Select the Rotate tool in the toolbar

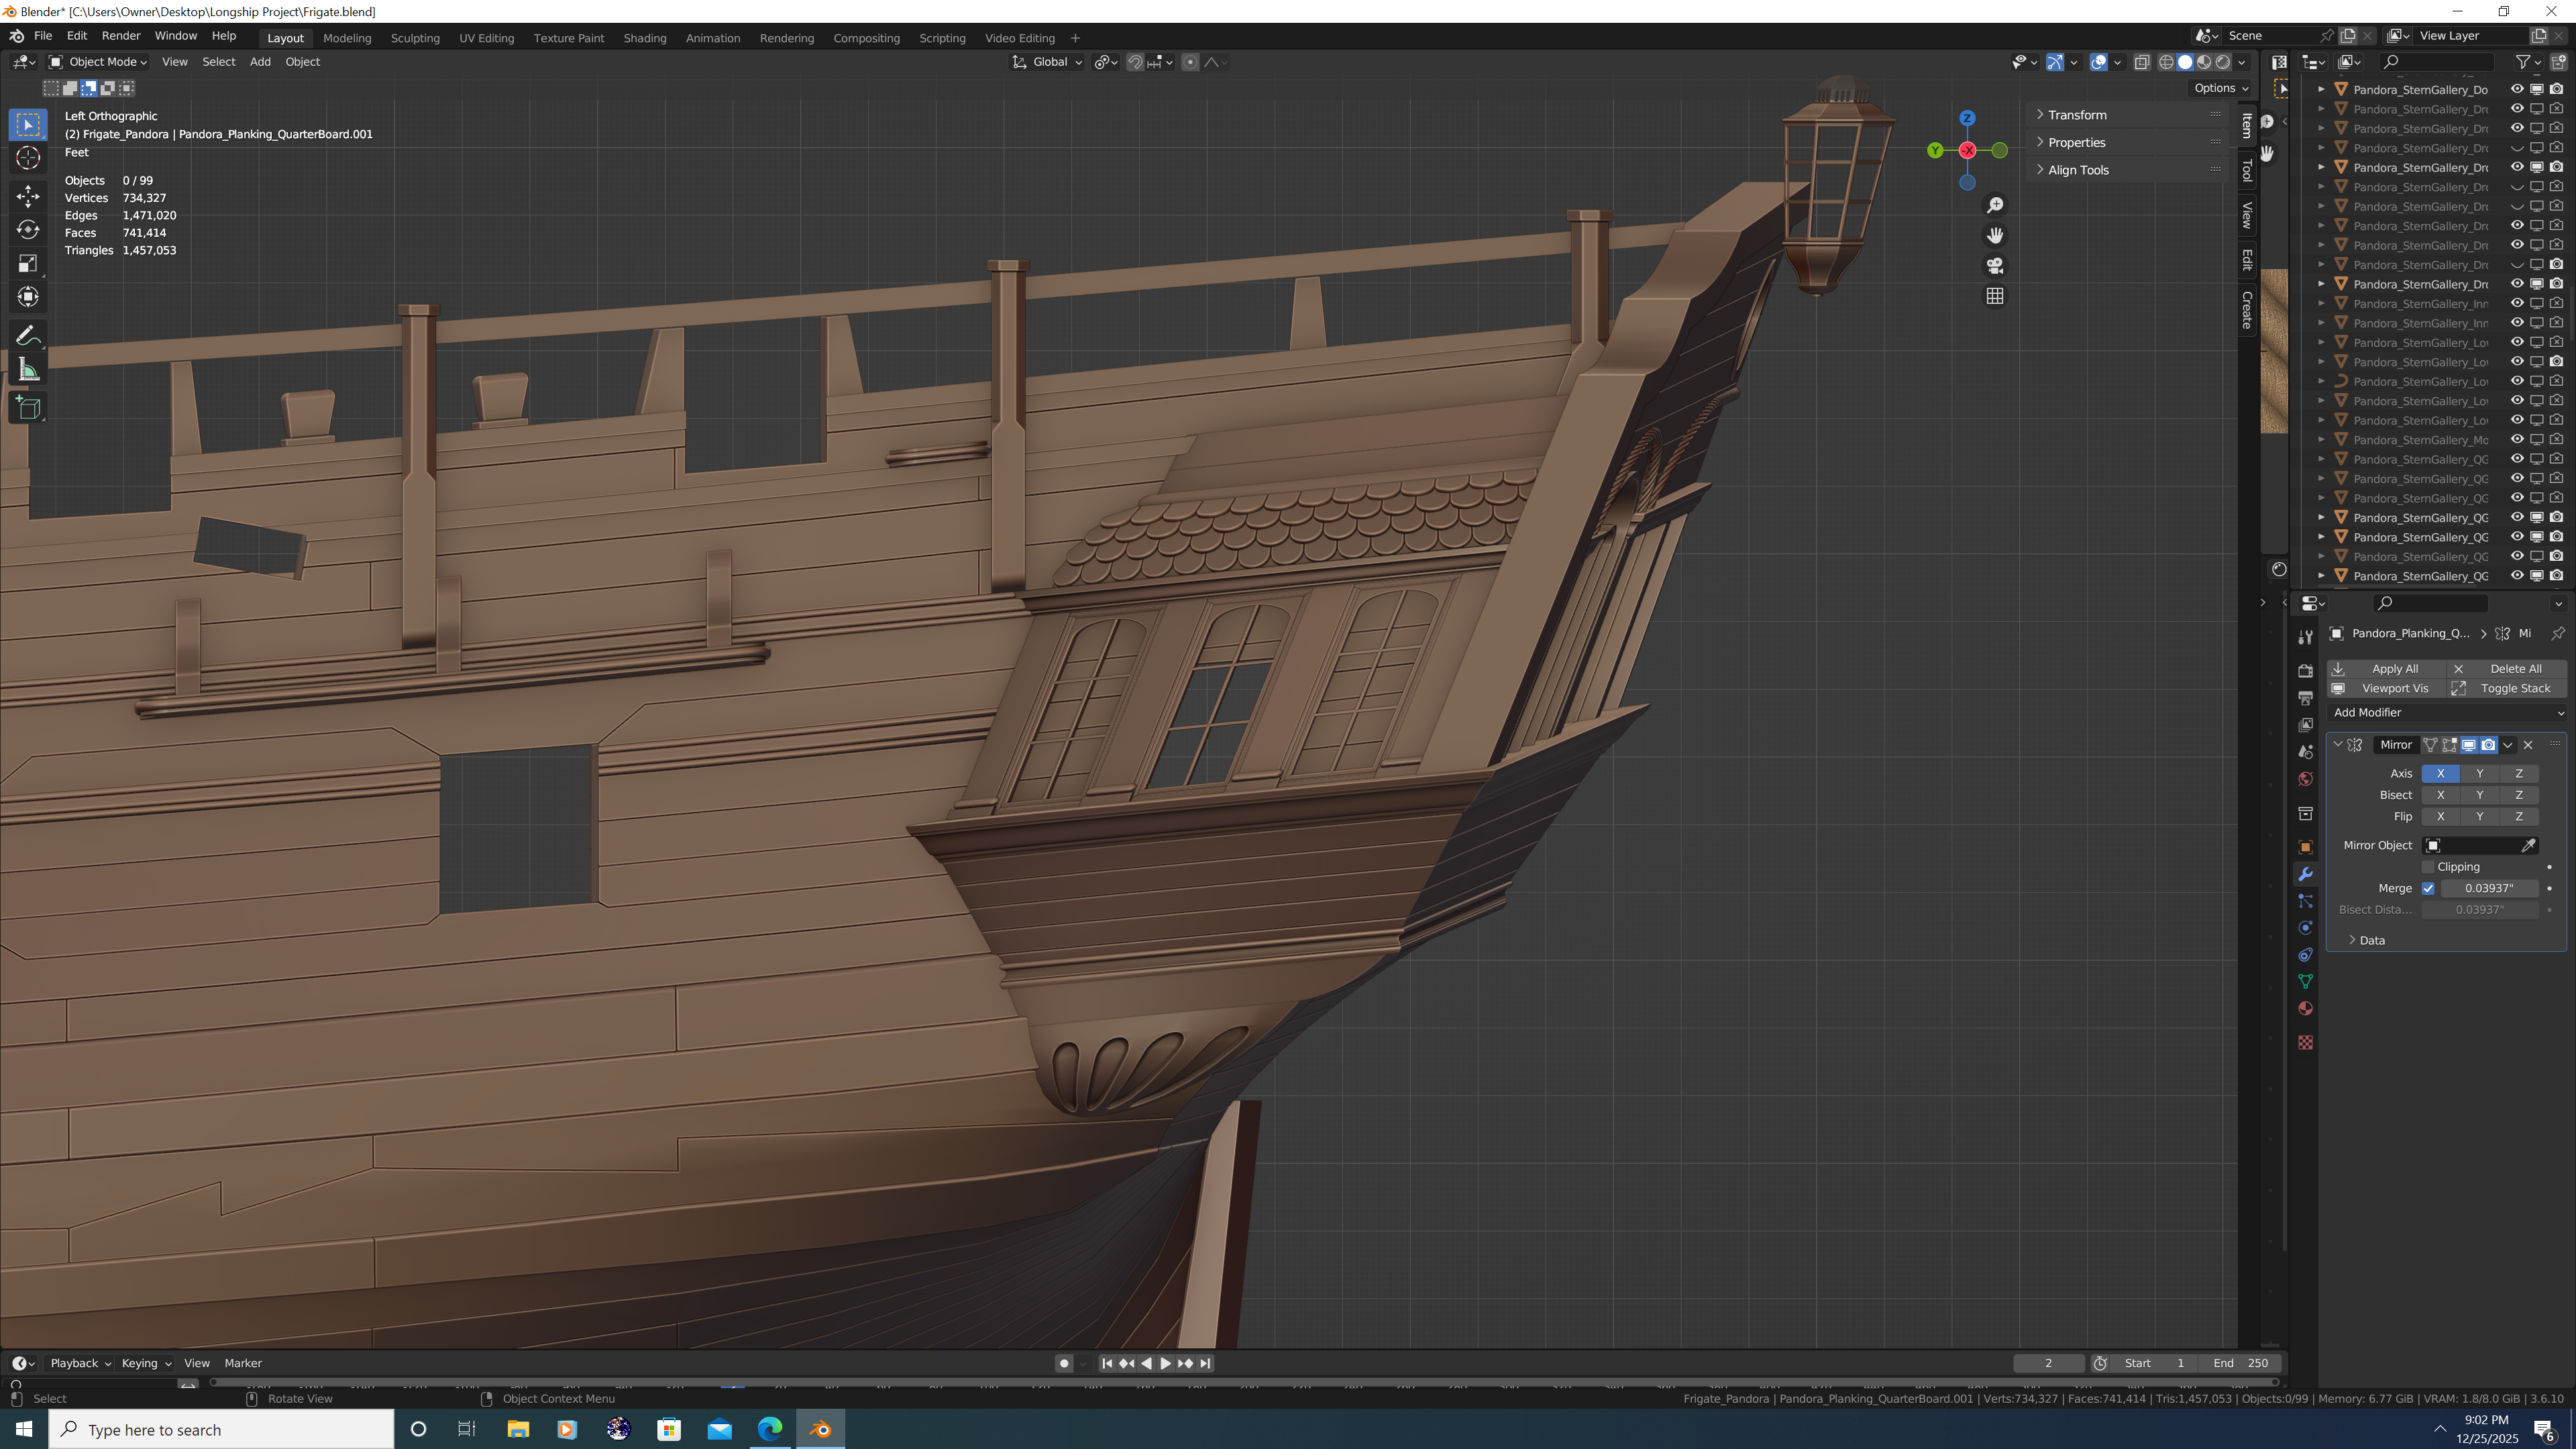(28, 229)
